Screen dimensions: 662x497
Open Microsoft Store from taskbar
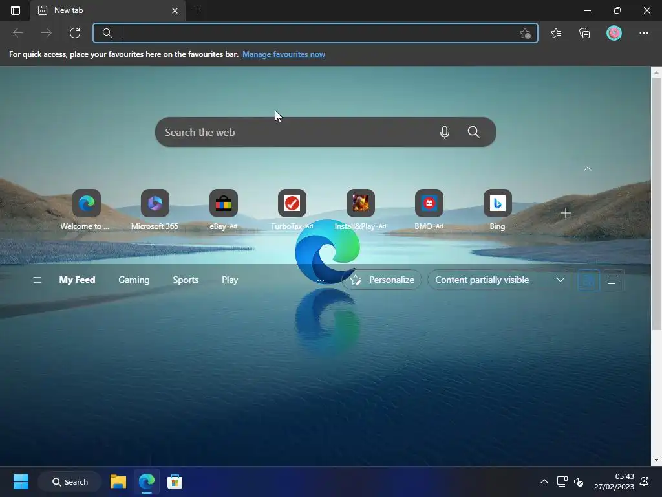[175, 481]
